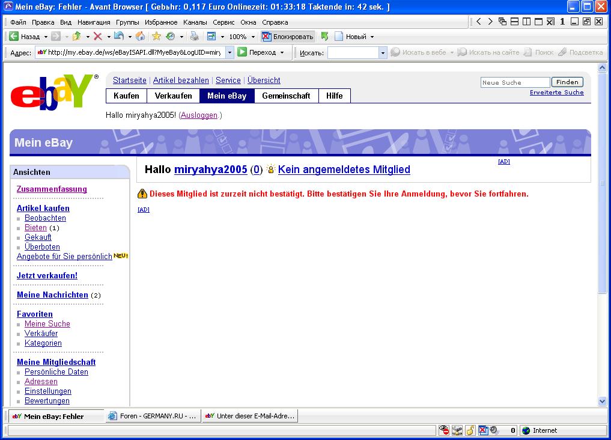Open the Избранное menu
Viewport: 611px width, 440px height.
pos(161,22)
